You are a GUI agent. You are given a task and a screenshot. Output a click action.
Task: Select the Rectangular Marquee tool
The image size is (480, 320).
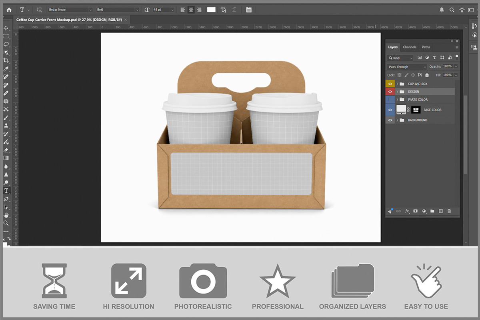pyautogui.click(x=6, y=36)
